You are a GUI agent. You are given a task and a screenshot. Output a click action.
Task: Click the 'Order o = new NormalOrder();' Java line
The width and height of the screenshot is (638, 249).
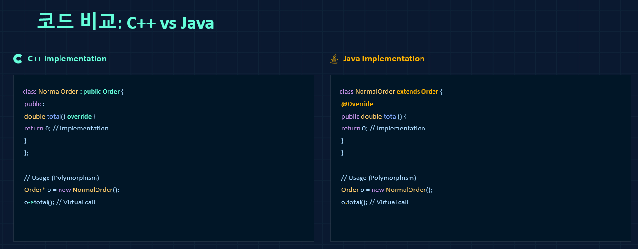[x=386, y=190]
